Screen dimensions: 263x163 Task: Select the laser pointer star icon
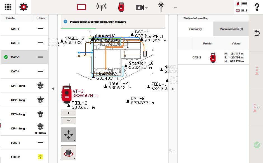161,7
